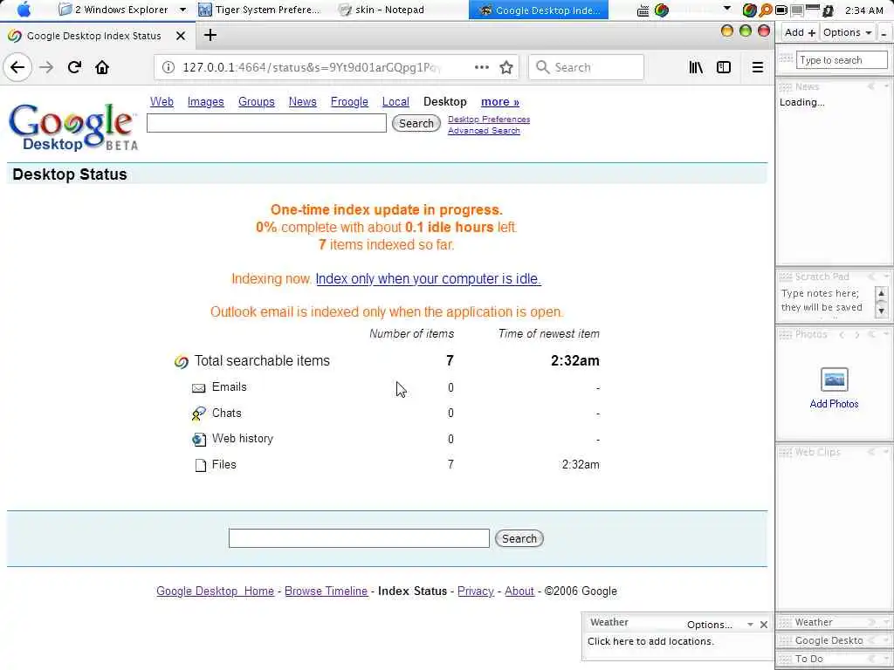
Task: Click the swirl icon by Total searchable items
Action: (182, 361)
